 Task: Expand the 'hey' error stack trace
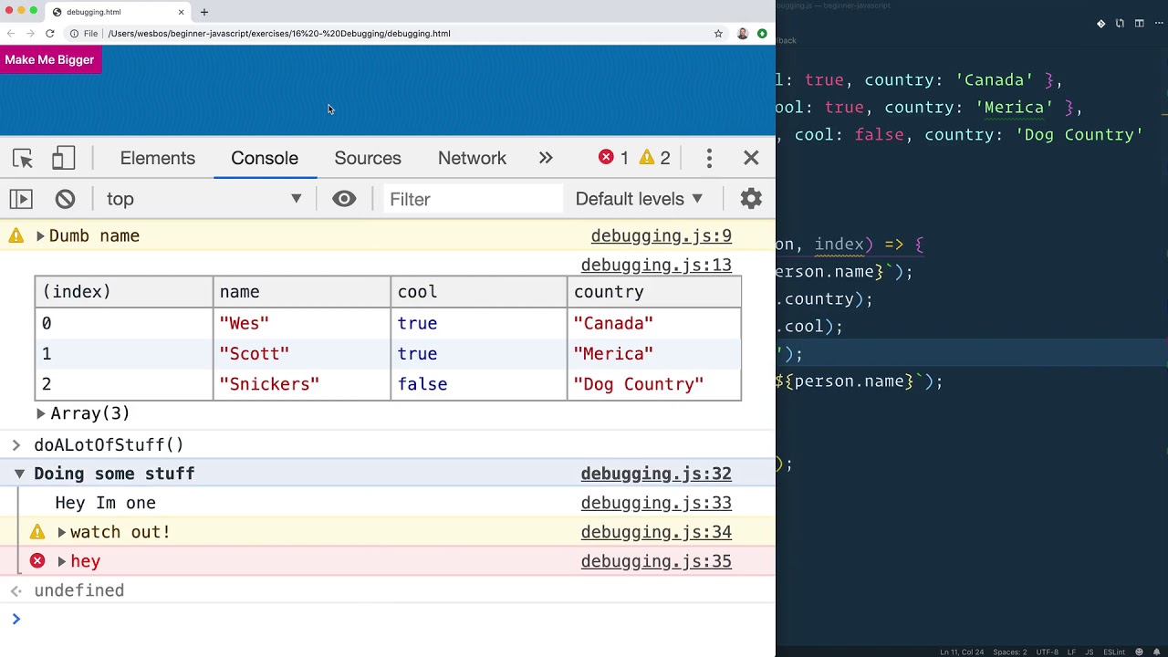[62, 561]
